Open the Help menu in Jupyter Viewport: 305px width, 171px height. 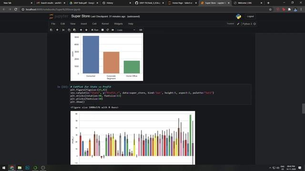[x=131, y=24]
